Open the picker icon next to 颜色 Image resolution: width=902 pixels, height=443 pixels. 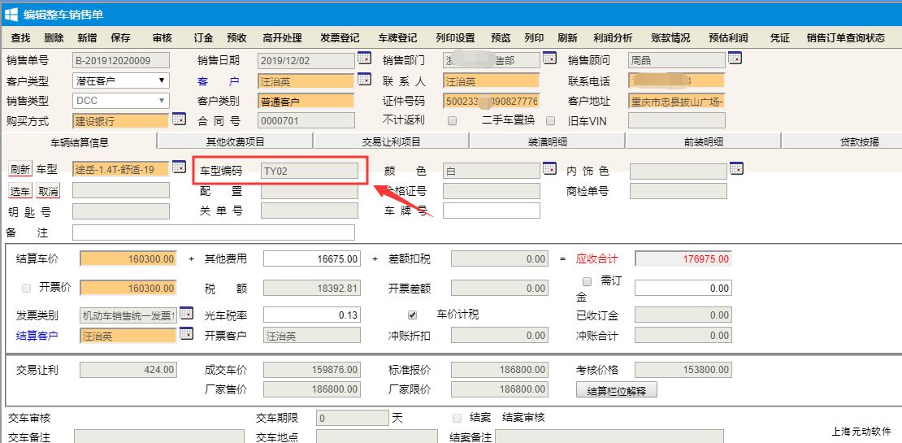coord(549,168)
